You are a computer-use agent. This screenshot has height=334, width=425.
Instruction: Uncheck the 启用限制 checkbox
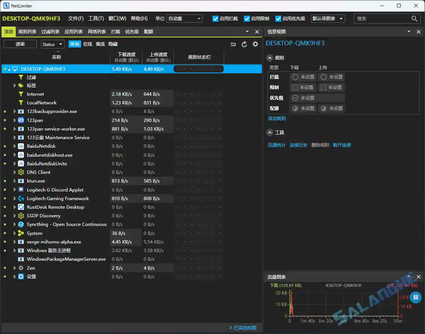coord(247,18)
